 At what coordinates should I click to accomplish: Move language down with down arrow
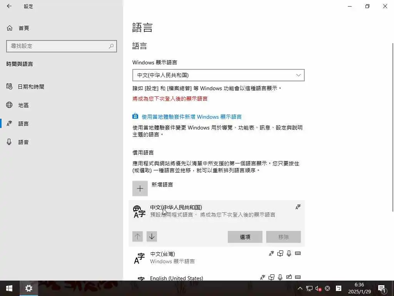point(152,236)
